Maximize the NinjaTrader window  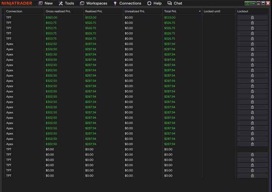[x=263, y=3]
